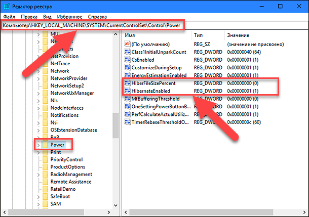The height and width of the screenshot is (217, 309).
Task: Open the Файл menu
Action: pyautogui.click(x=9, y=17)
